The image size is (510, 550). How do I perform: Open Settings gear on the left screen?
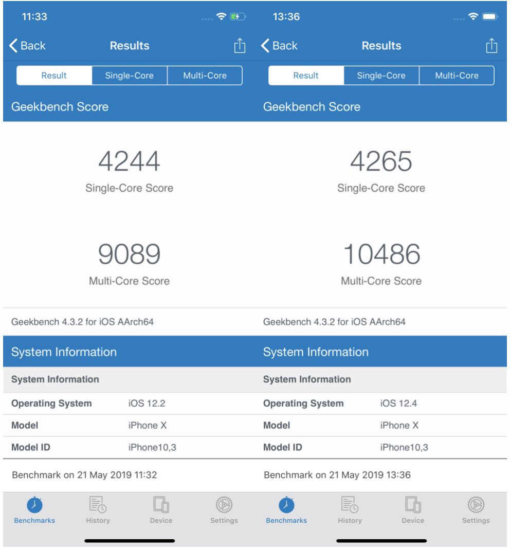click(x=224, y=505)
